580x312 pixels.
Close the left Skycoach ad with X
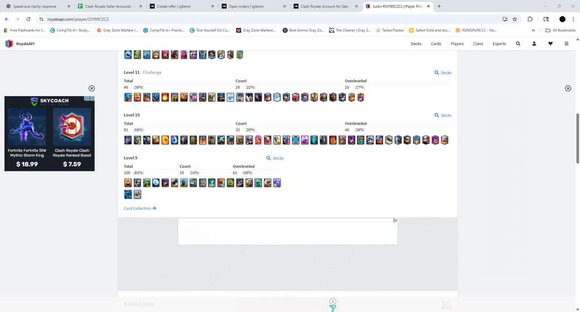92,89
